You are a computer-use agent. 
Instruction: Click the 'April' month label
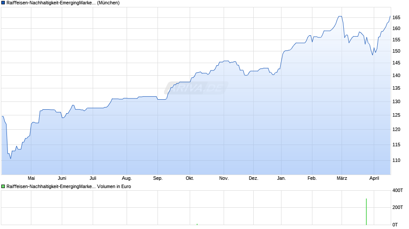[374, 178]
